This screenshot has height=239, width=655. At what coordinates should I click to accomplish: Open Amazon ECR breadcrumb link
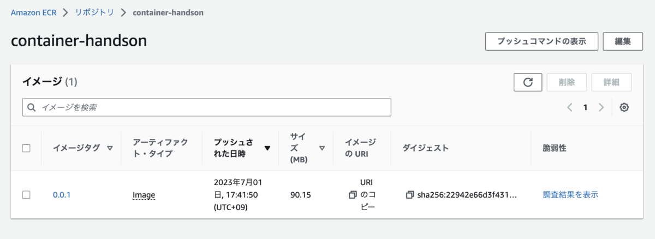pos(33,13)
